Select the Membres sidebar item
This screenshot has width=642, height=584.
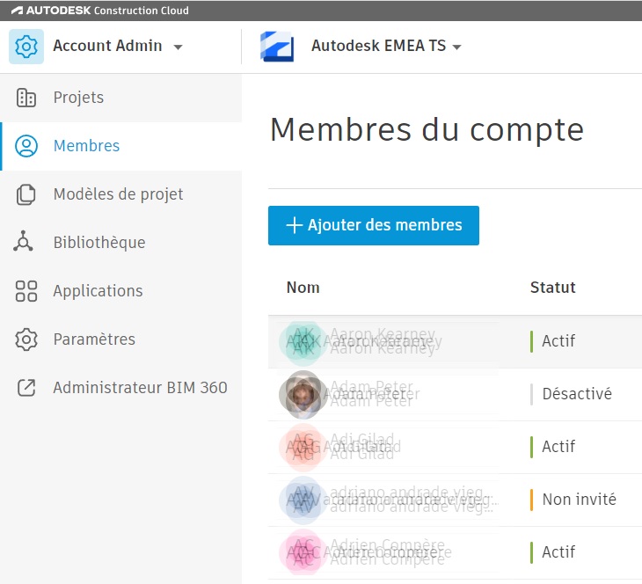tap(120, 146)
